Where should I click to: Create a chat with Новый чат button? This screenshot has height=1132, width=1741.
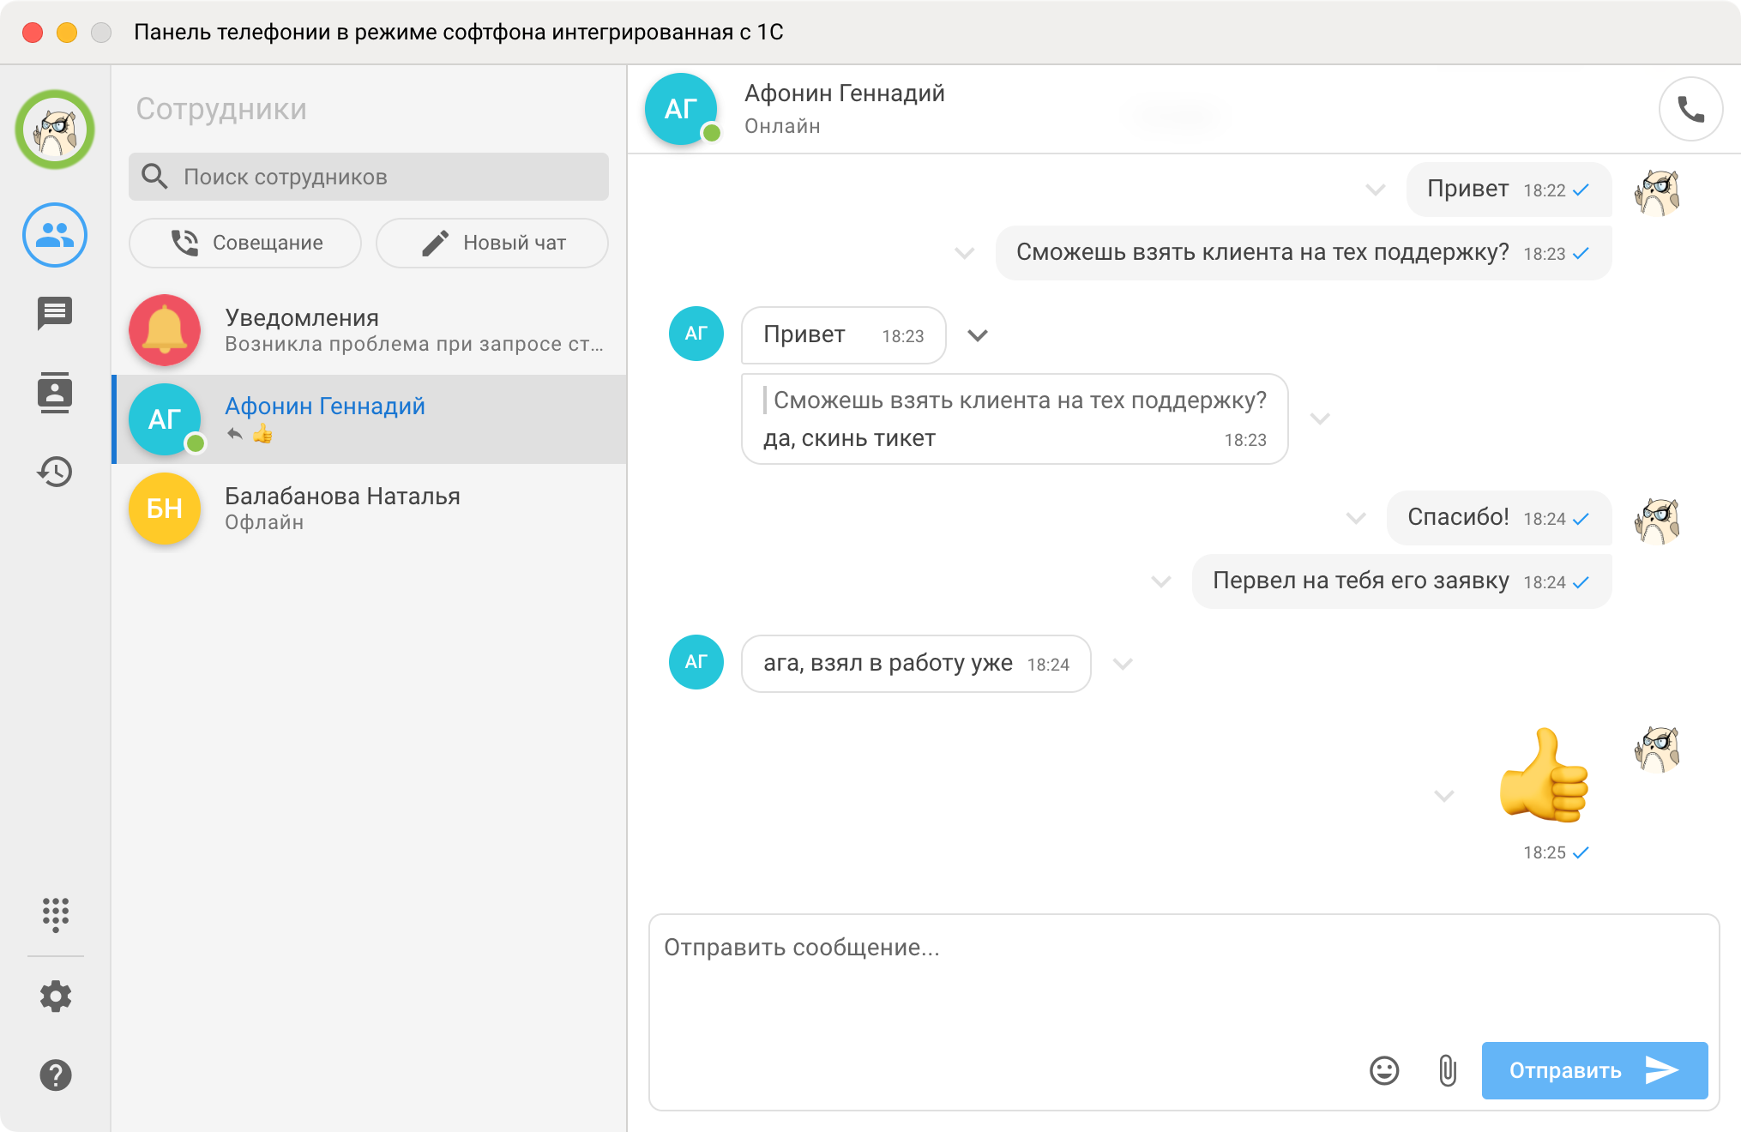[x=492, y=243]
